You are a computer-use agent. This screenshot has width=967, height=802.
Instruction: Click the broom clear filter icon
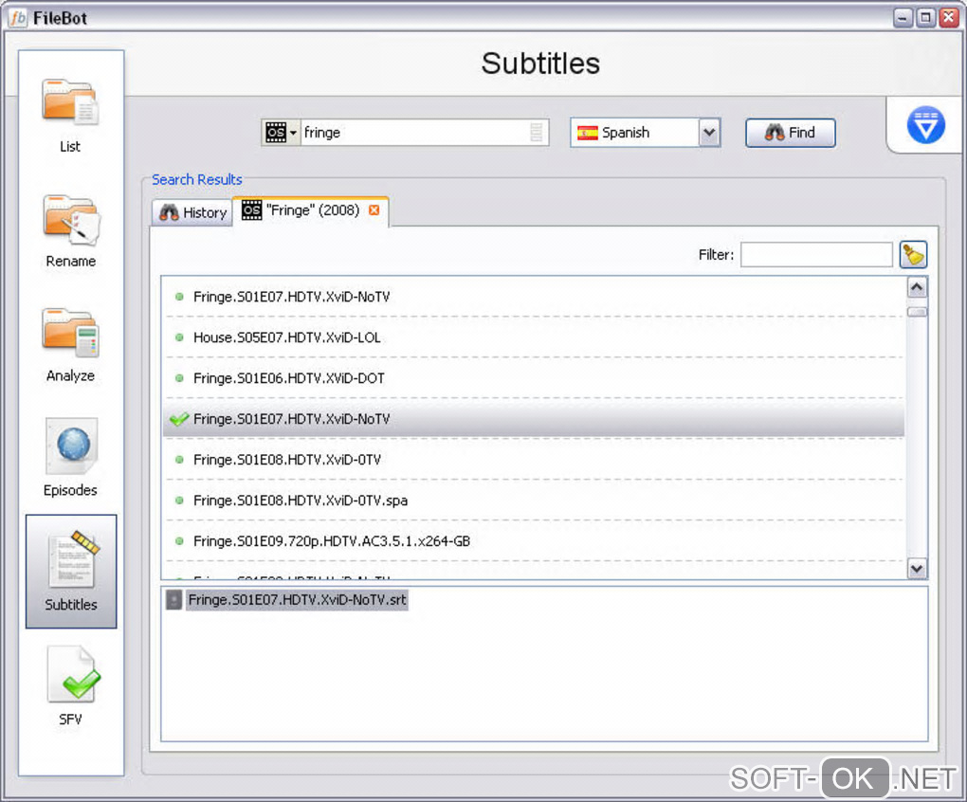coord(913,255)
